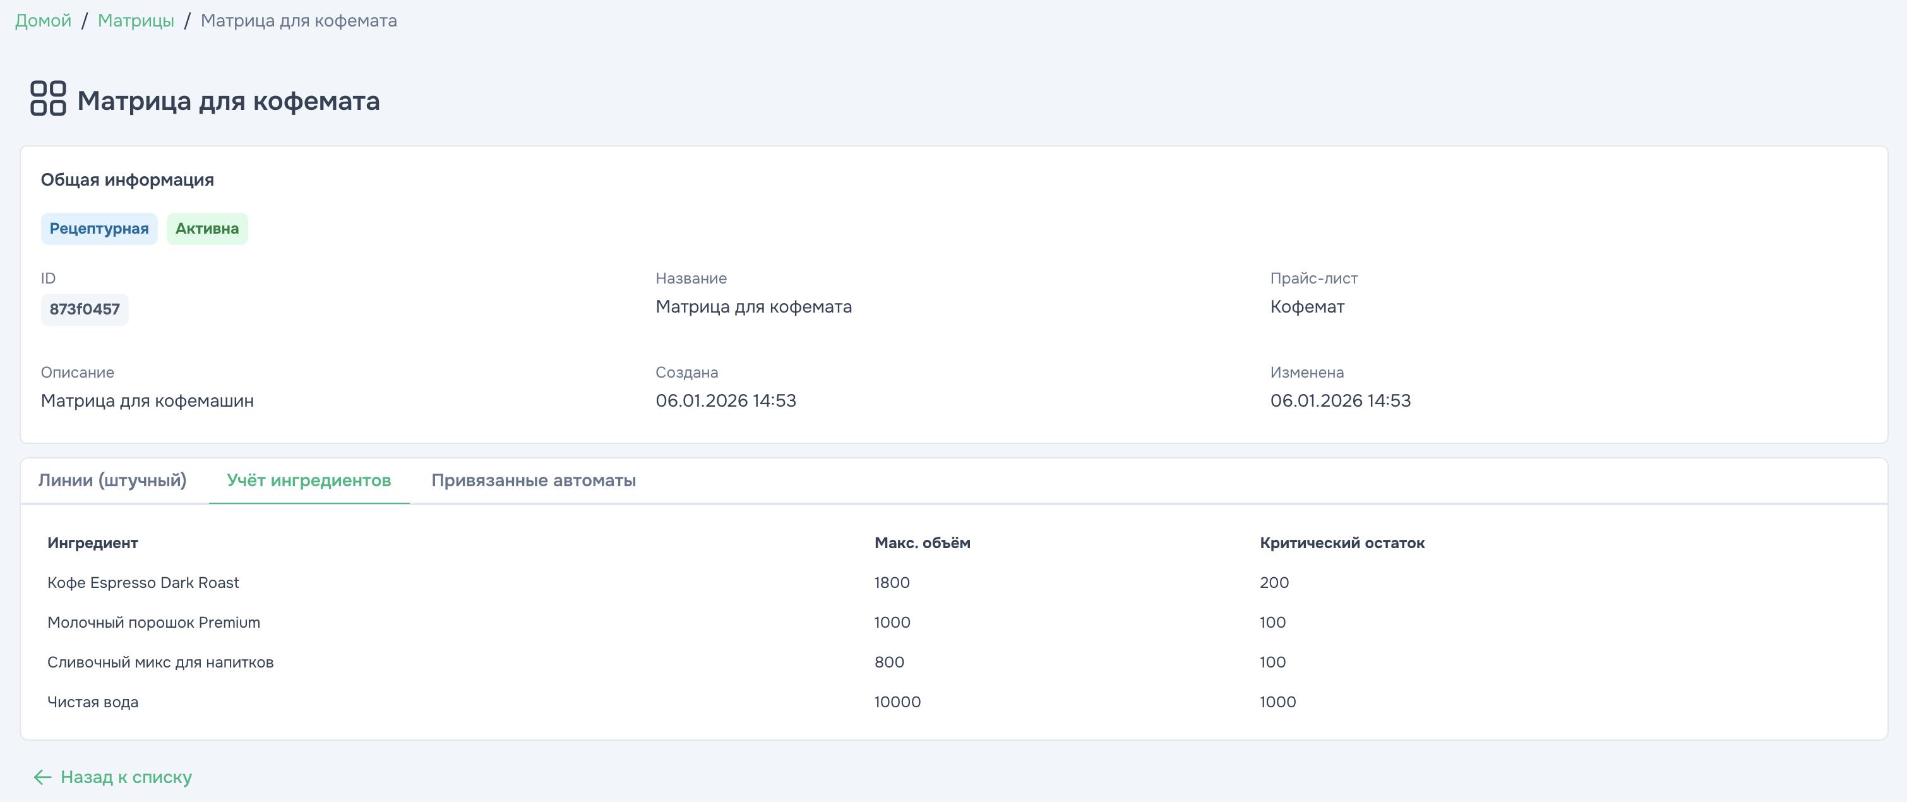Click the Активна status badge
This screenshot has height=802, width=1907.
point(206,229)
